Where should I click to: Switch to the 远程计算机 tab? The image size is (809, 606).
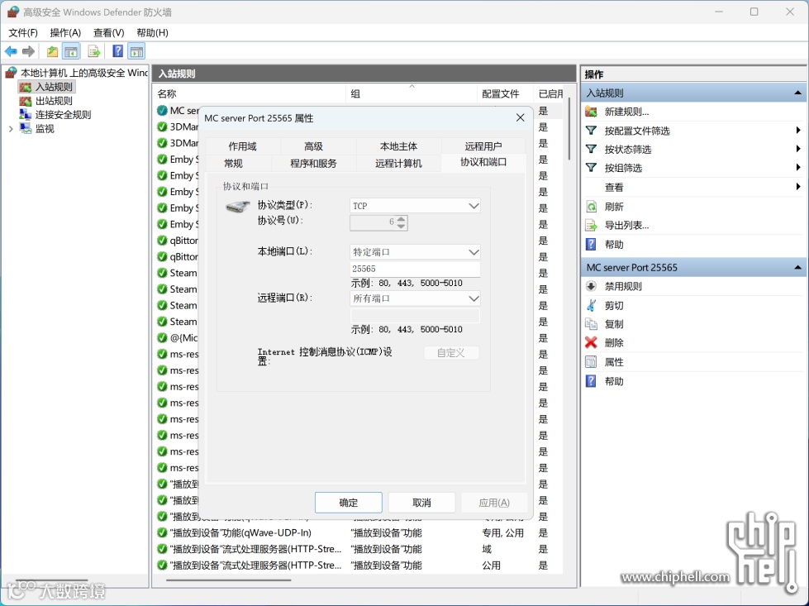(x=398, y=163)
